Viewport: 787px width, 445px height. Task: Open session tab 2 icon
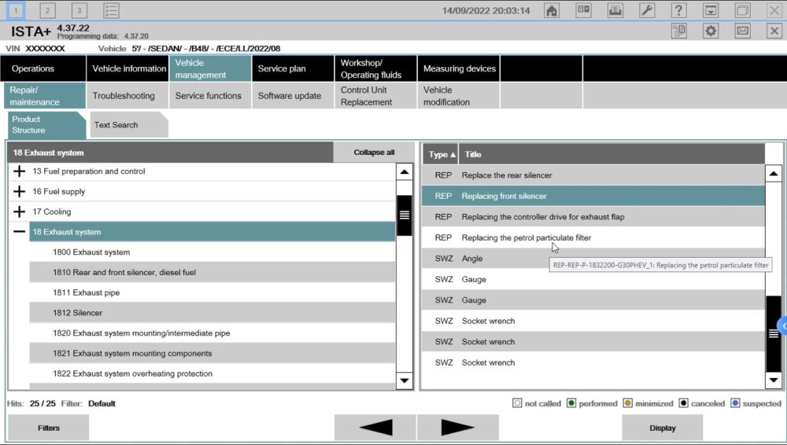pos(47,10)
